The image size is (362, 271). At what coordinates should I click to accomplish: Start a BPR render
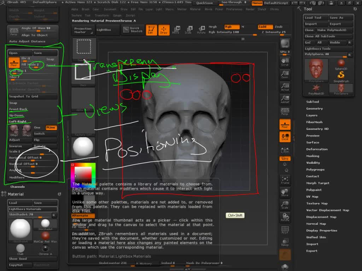point(285,43)
